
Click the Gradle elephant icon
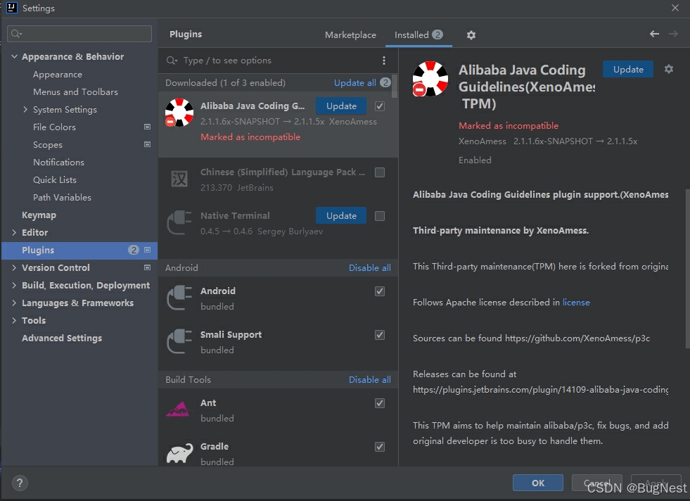[x=179, y=453]
